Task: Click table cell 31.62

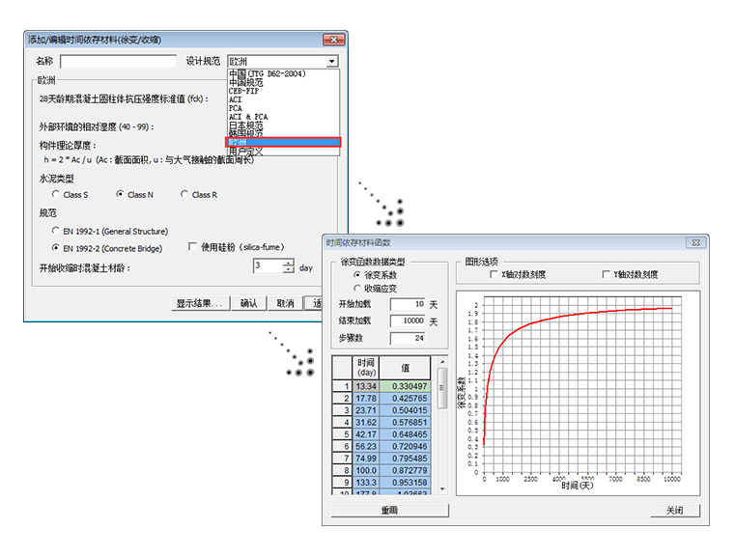Action: click(366, 422)
